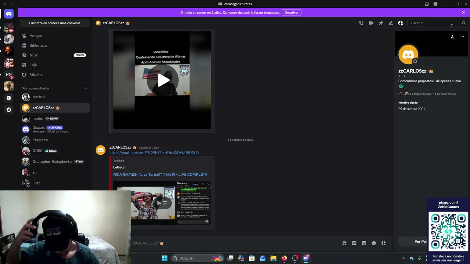The width and height of the screenshot is (470, 264).
Task: Open the Nitro page
Action: [55, 55]
